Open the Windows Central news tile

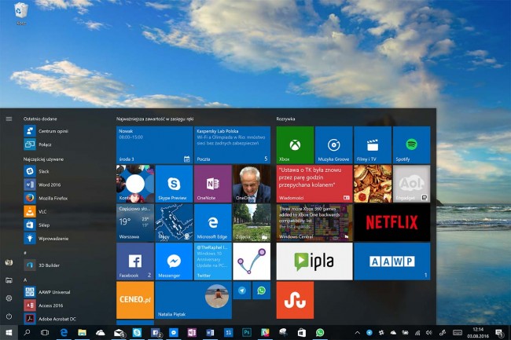pos(314,222)
